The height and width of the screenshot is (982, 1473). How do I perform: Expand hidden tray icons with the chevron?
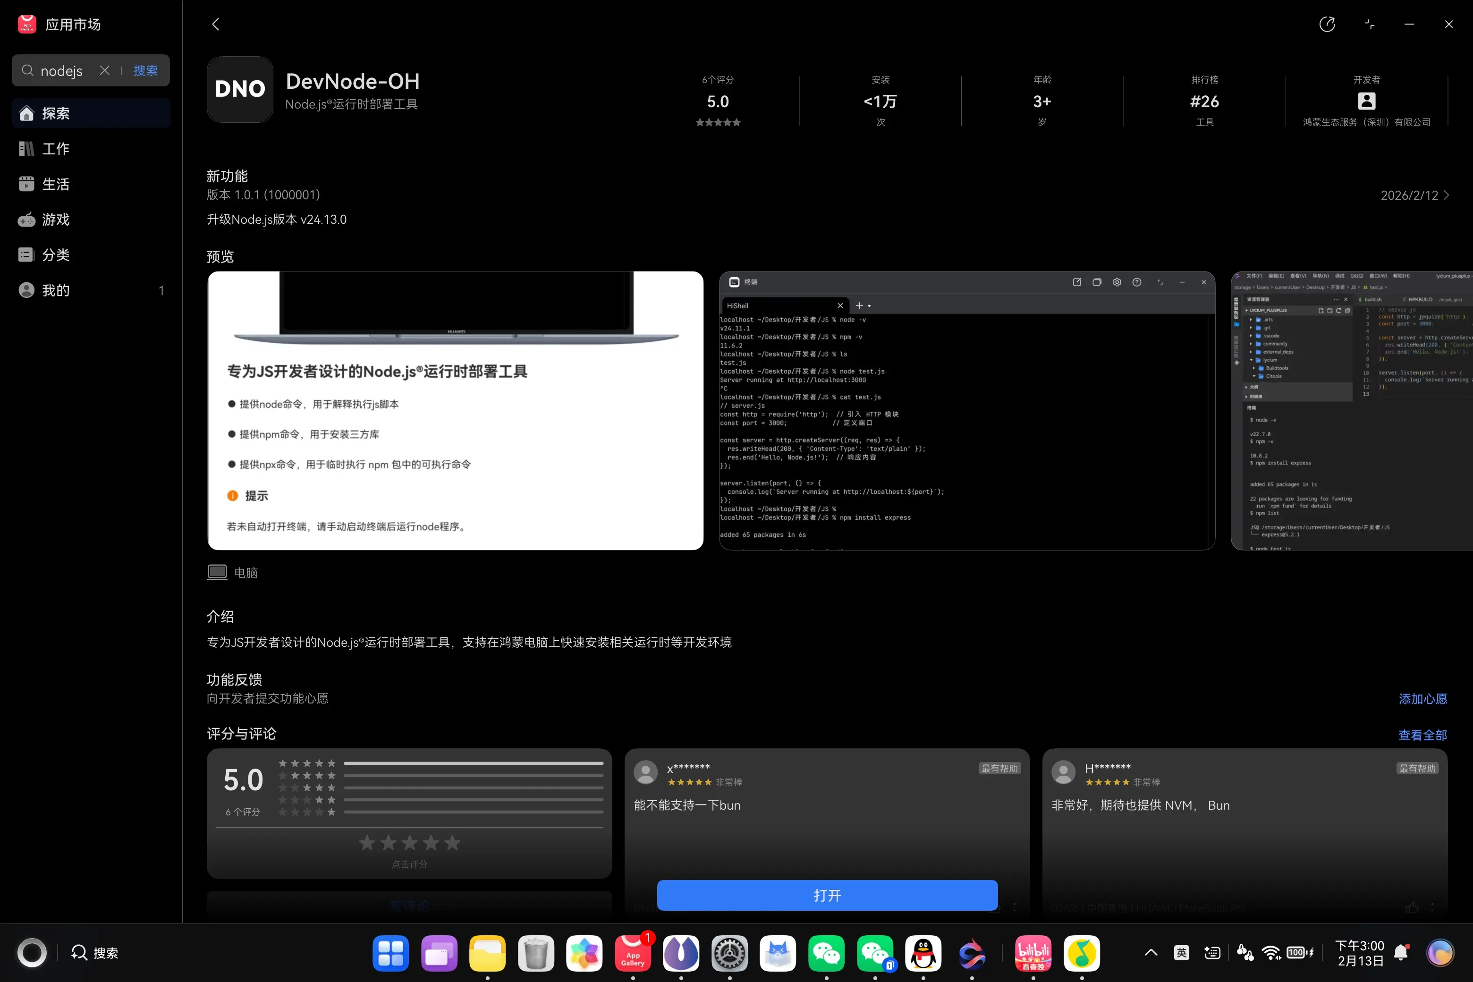pyautogui.click(x=1151, y=952)
